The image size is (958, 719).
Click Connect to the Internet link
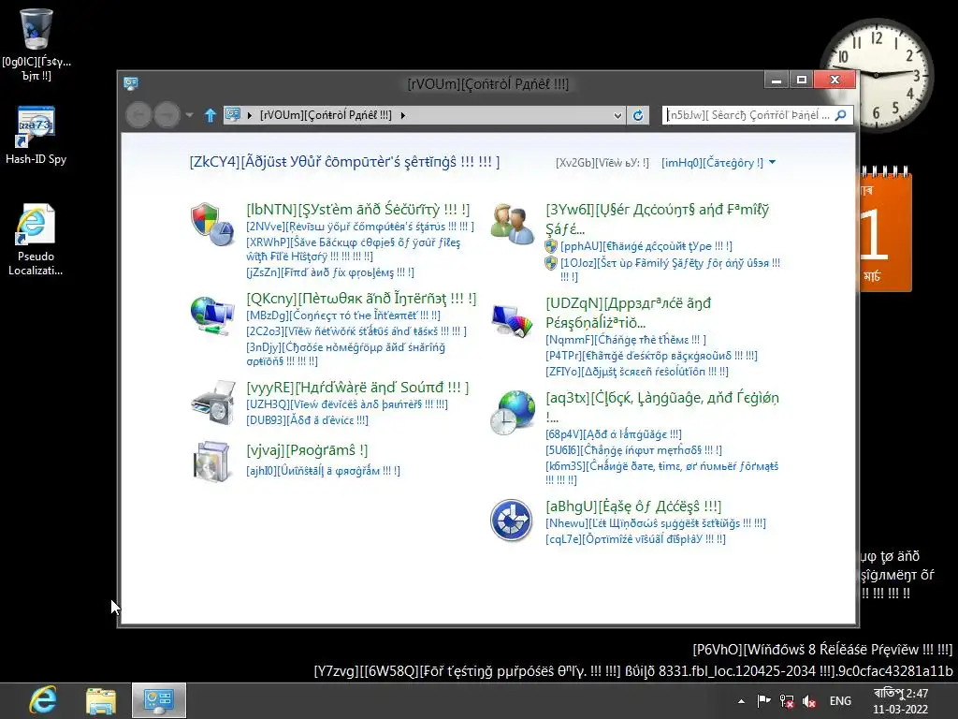pyautogui.click(x=342, y=315)
